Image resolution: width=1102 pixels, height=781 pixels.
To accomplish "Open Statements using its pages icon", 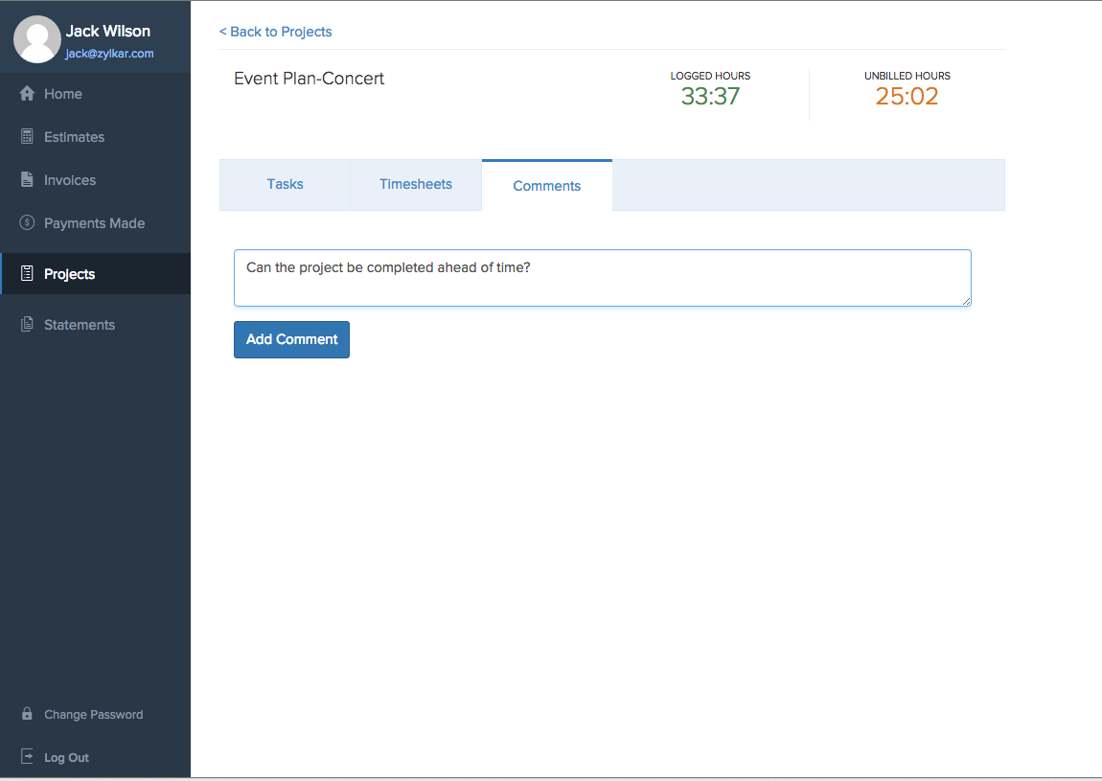I will tap(27, 325).
